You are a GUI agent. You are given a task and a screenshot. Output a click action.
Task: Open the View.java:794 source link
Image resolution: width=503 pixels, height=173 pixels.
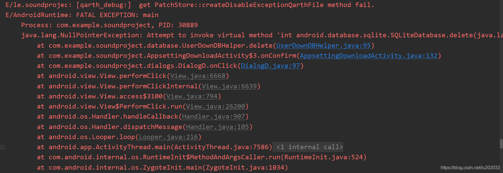[192, 96]
